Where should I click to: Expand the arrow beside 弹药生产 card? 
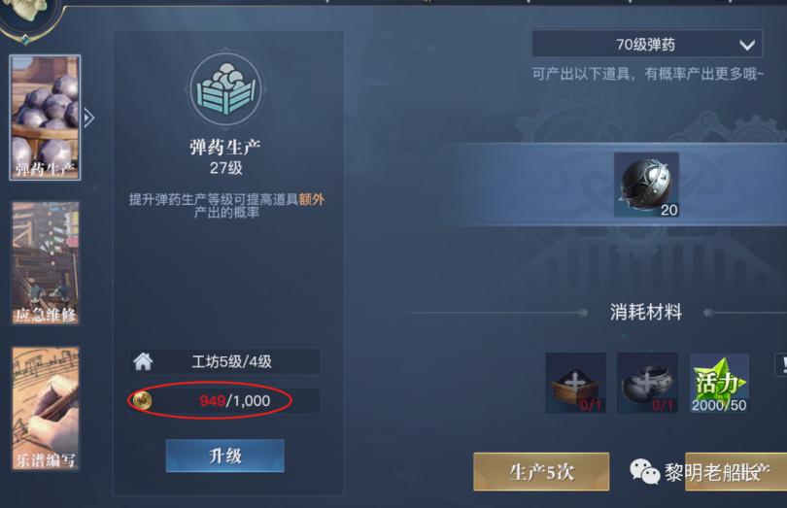click(88, 119)
